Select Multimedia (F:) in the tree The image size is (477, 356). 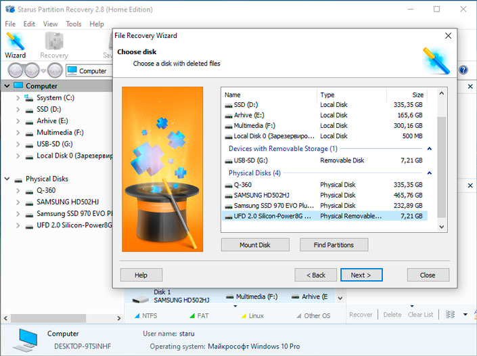(x=60, y=133)
